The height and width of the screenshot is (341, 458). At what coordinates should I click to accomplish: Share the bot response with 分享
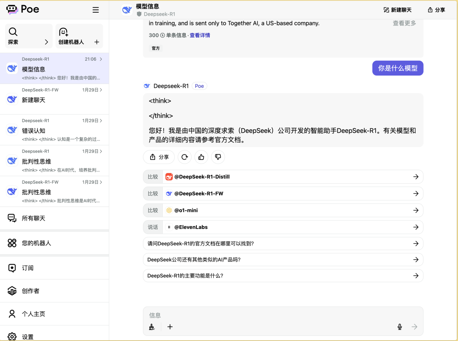tap(159, 157)
